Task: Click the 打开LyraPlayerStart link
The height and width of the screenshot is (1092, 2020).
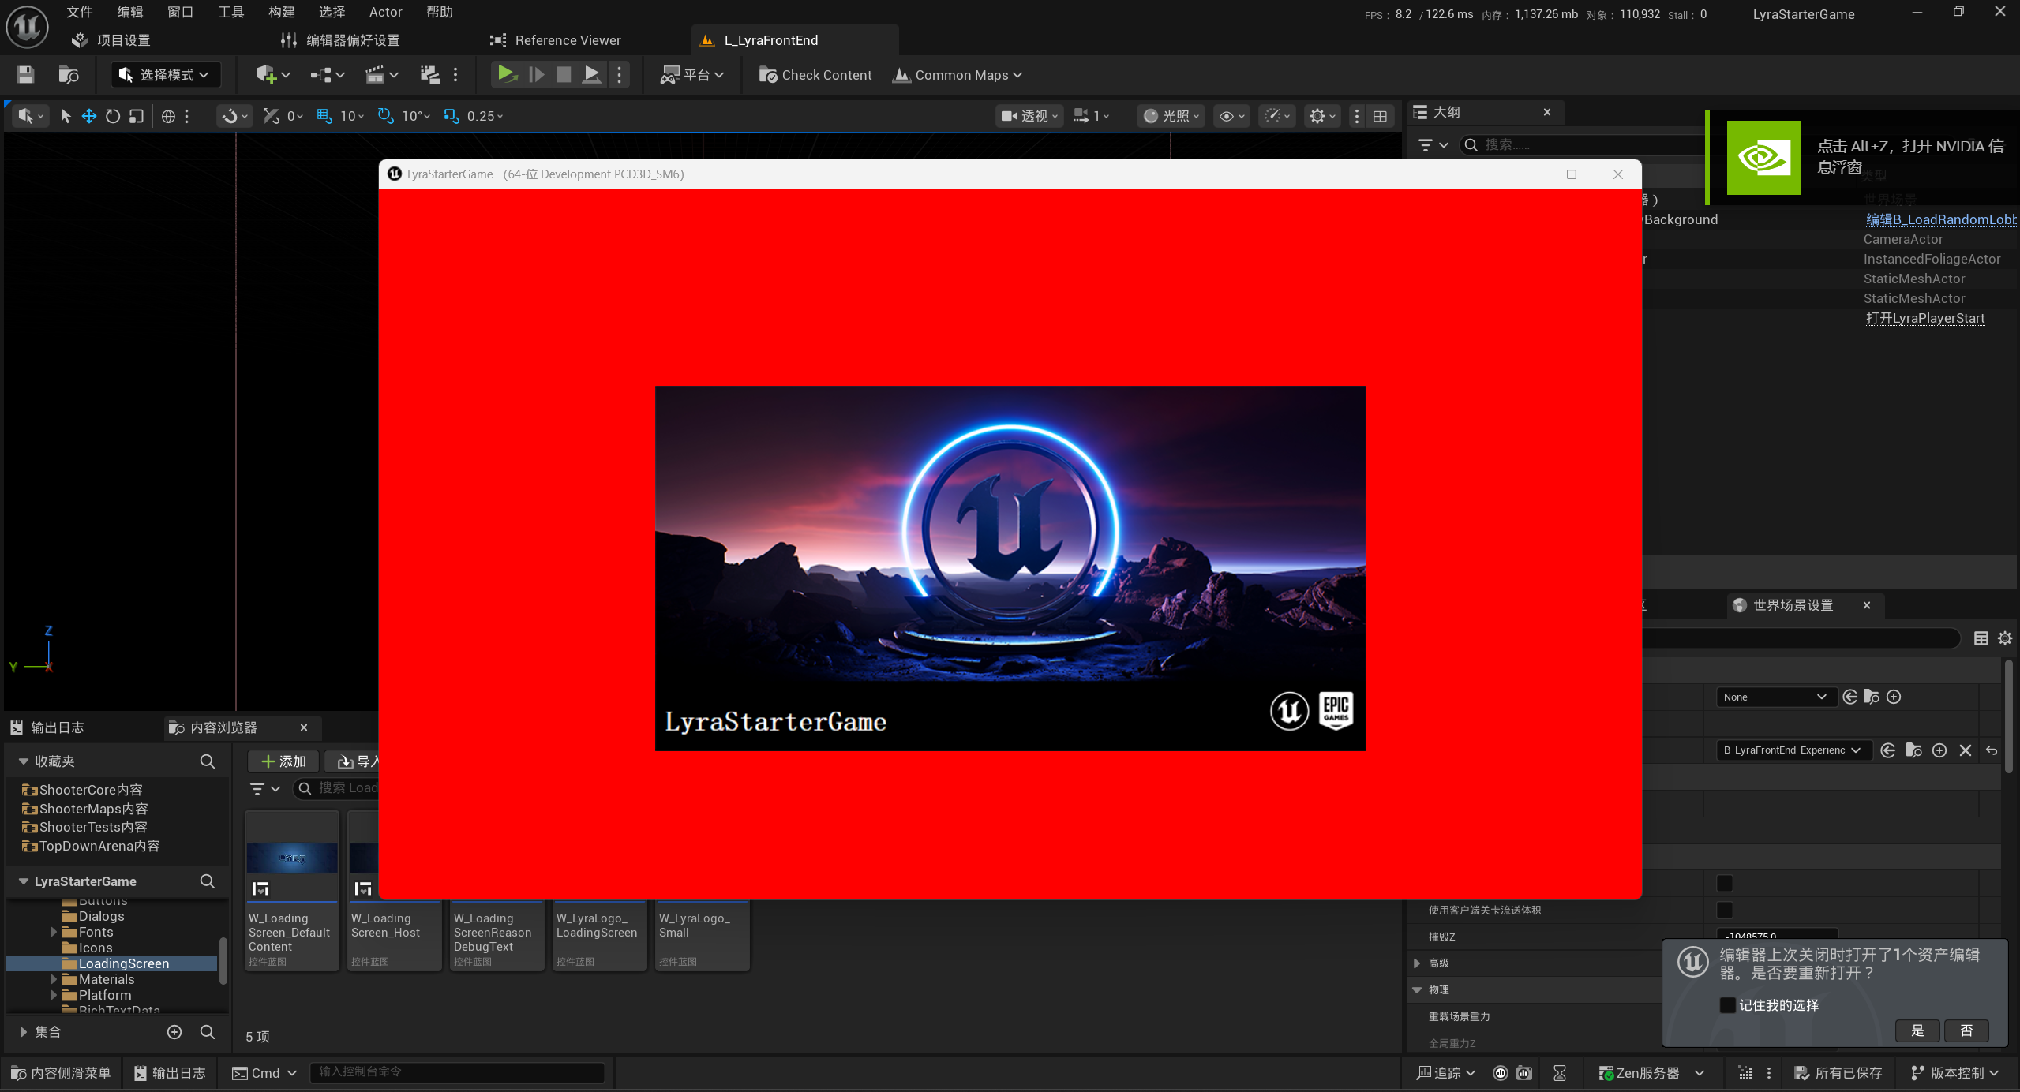Action: (1924, 318)
